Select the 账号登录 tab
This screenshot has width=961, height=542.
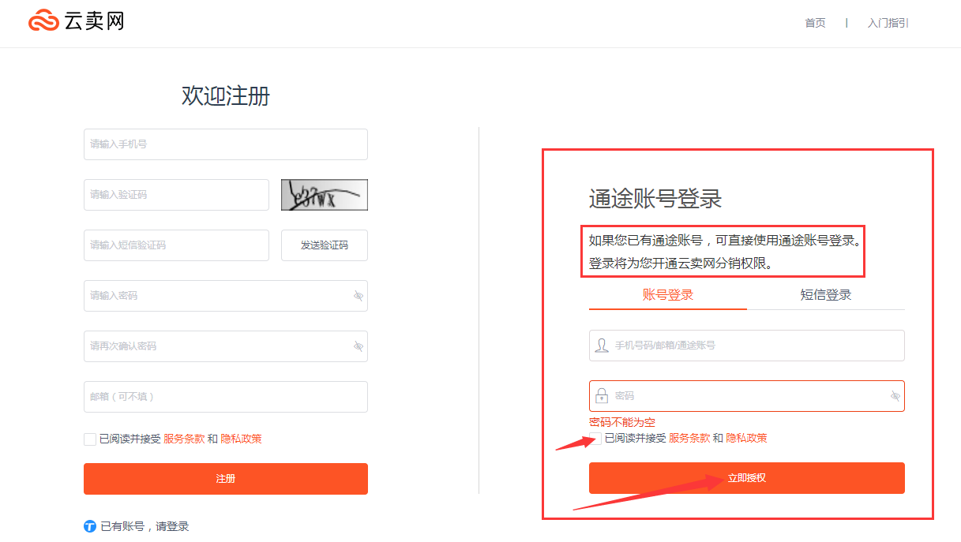(667, 294)
